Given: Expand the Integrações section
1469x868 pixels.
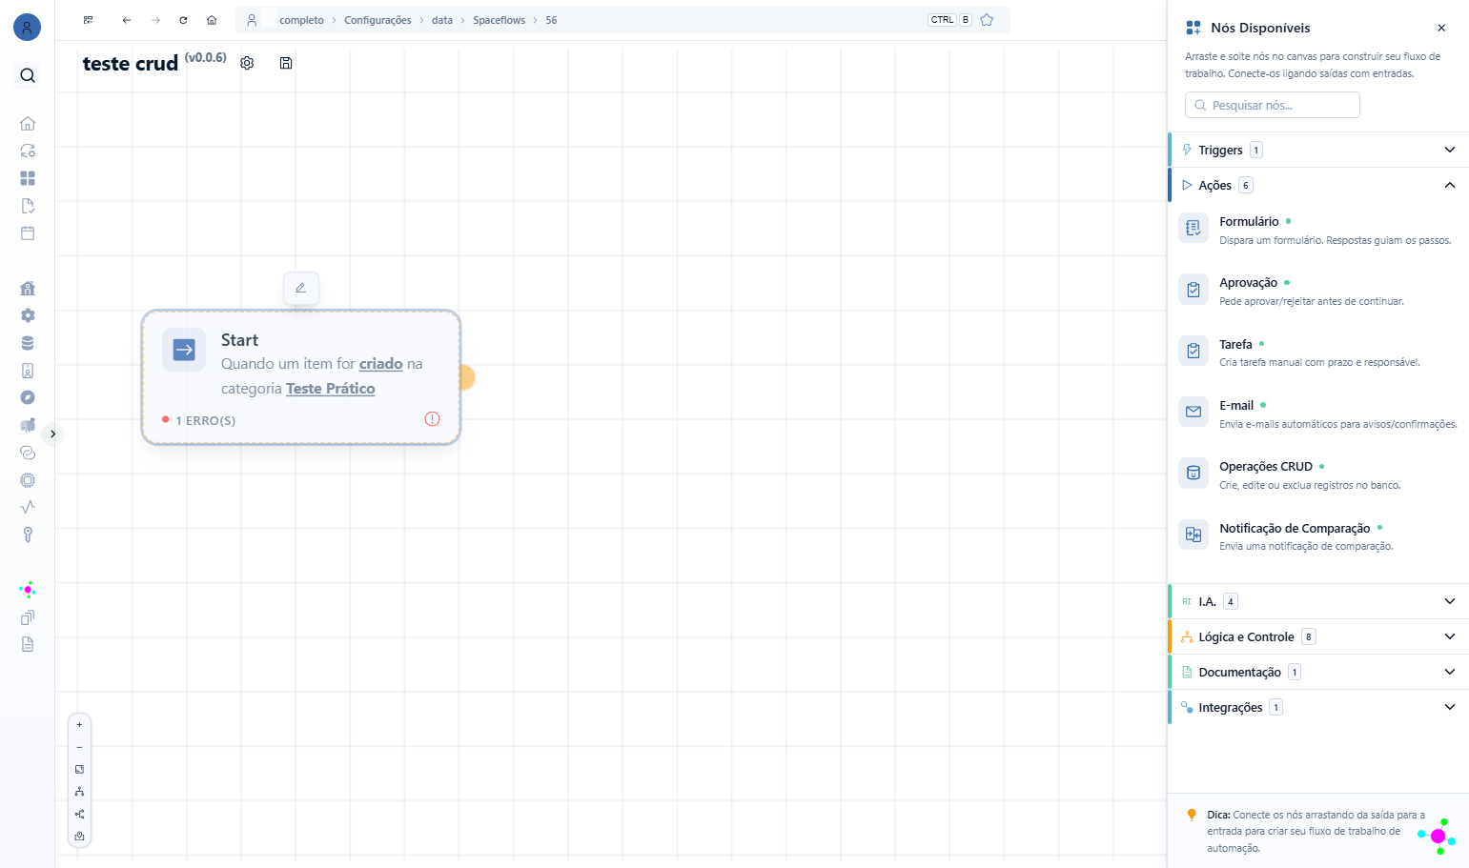Looking at the screenshot, I should click(1318, 707).
